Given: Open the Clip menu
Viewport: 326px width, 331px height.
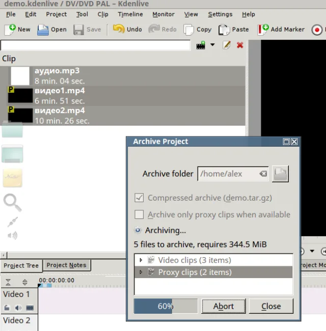Looking at the screenshot, I should (102, 14).
